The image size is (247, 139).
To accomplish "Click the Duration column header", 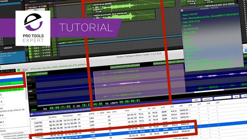I will tap(52, 117).
